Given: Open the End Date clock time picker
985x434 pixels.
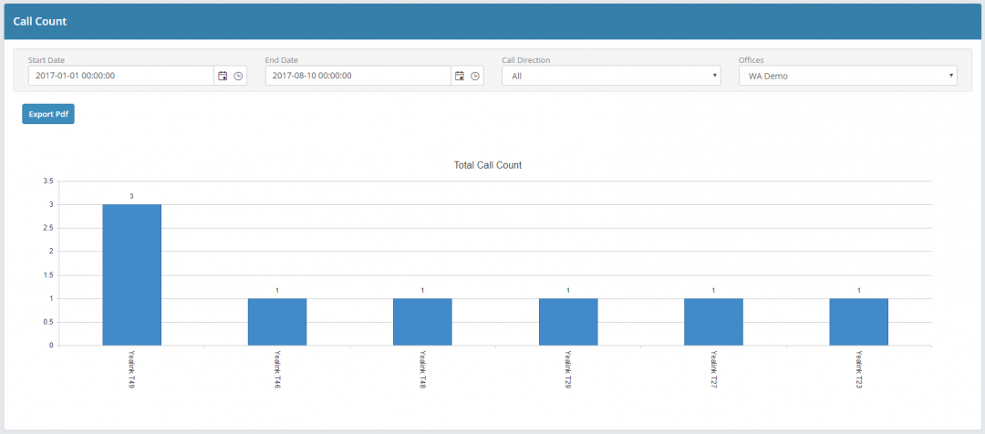Looking at the screenshot, I should click(x=475, y=76).
